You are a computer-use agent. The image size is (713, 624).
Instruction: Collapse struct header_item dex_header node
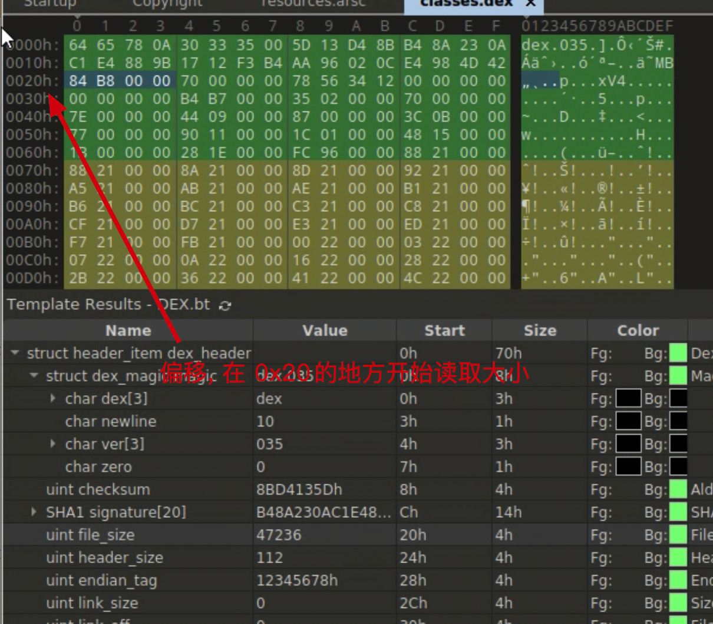15,353
